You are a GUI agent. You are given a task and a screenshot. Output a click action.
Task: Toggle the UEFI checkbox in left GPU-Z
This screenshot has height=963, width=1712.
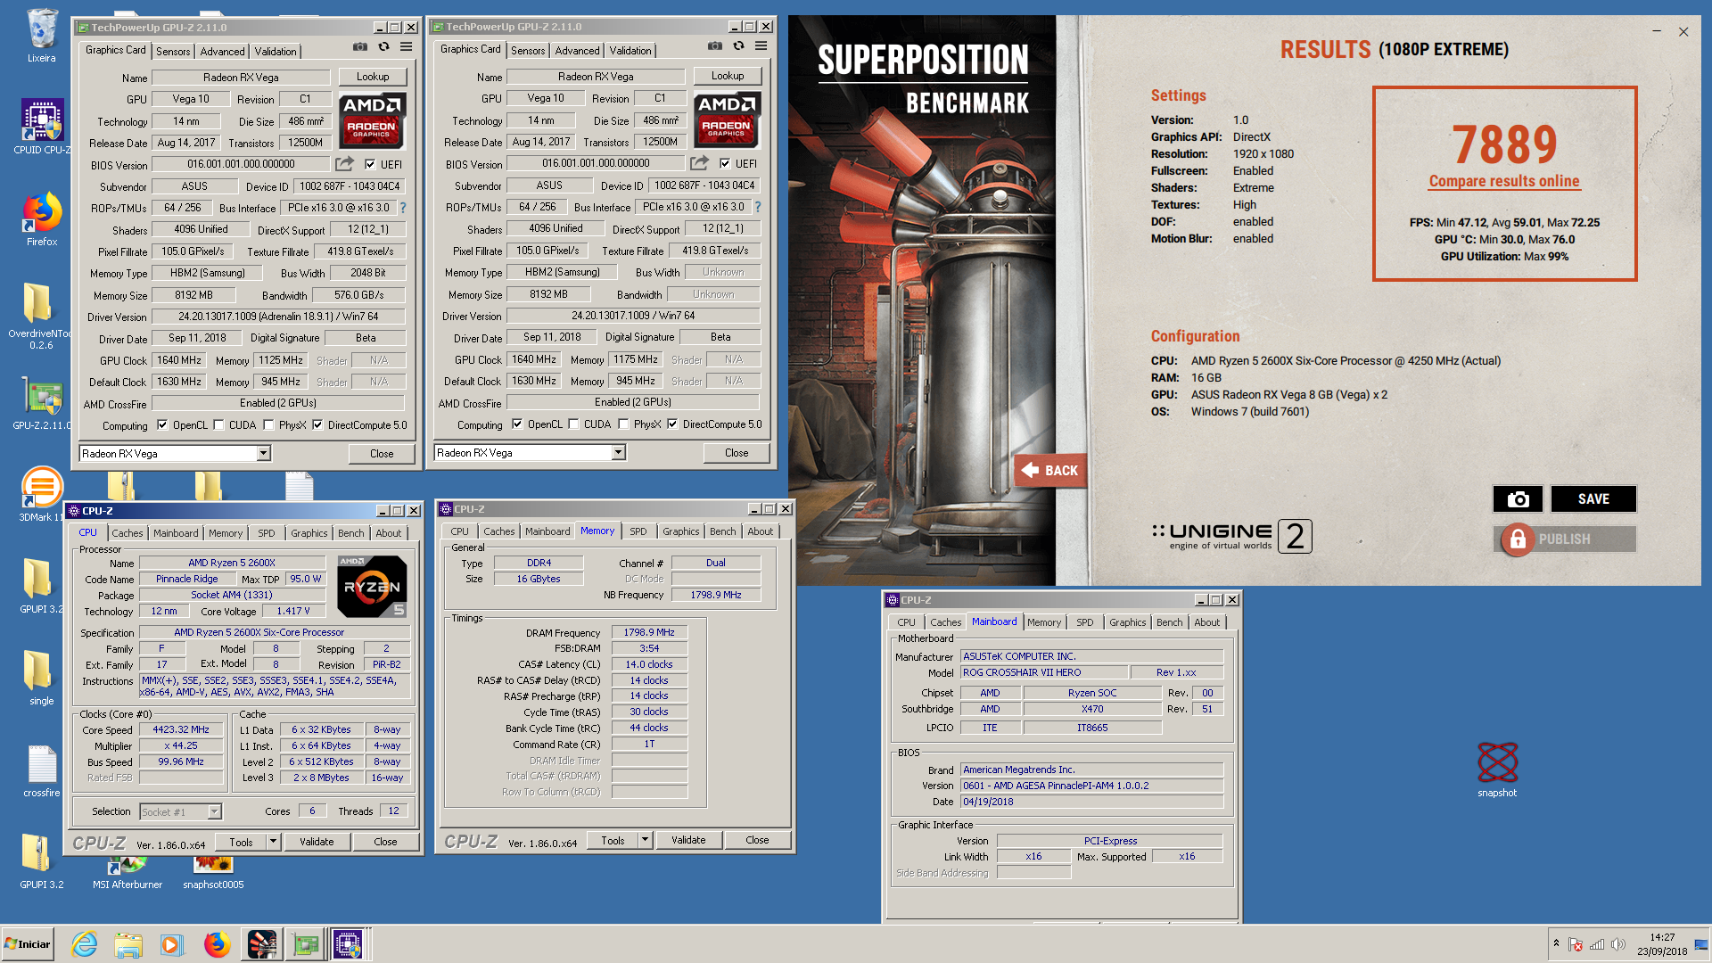[x=370, y=164]
